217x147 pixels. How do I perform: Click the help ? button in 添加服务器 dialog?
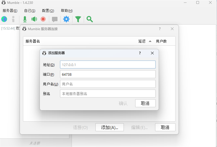140,53
